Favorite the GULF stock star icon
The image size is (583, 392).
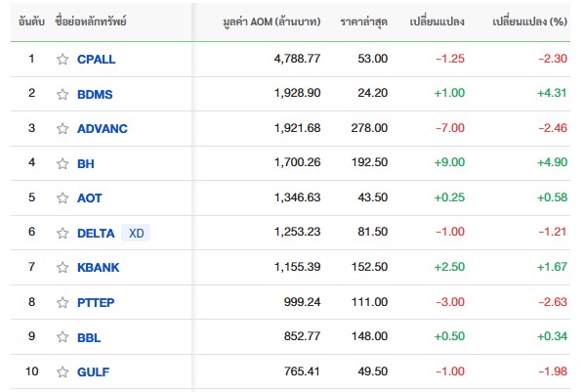point(62,371)
